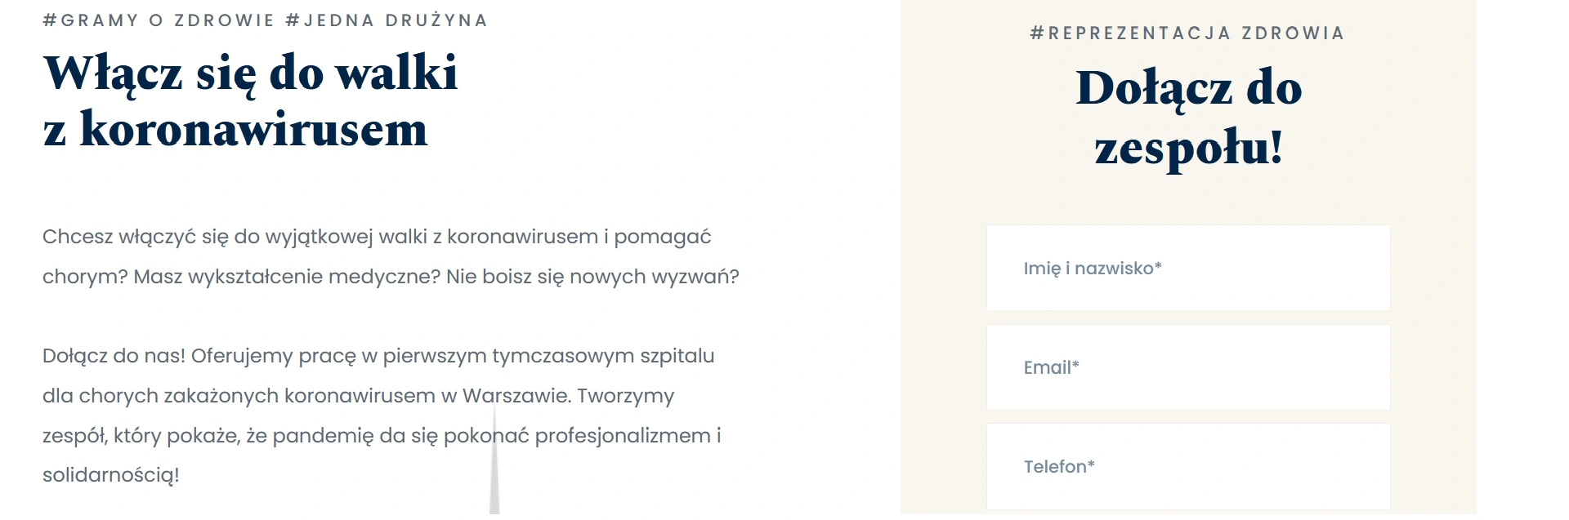Click the "Włącz się do walki" heading line
1569x520 pixels.
[x=250, y=73]
